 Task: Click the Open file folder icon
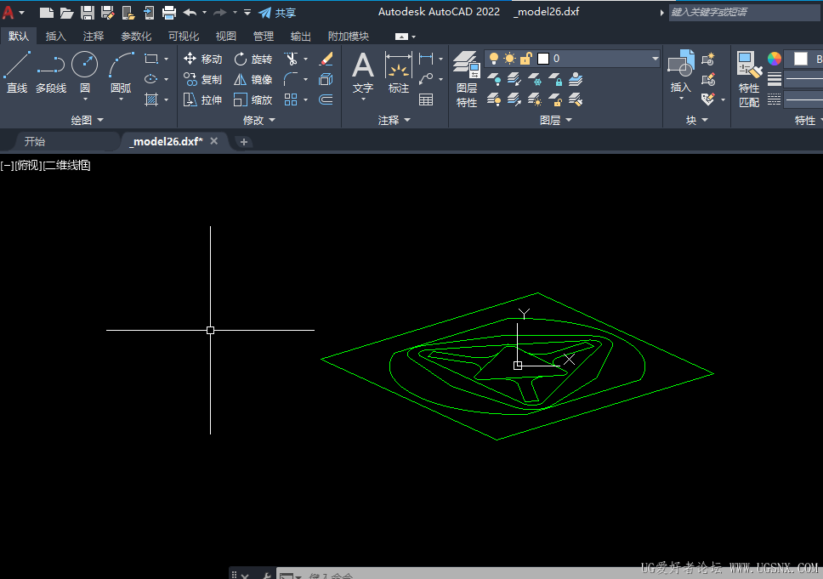[x=66, y=13]
